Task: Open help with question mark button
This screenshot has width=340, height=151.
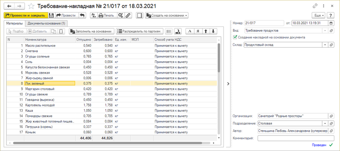Action: coord(331,15)
